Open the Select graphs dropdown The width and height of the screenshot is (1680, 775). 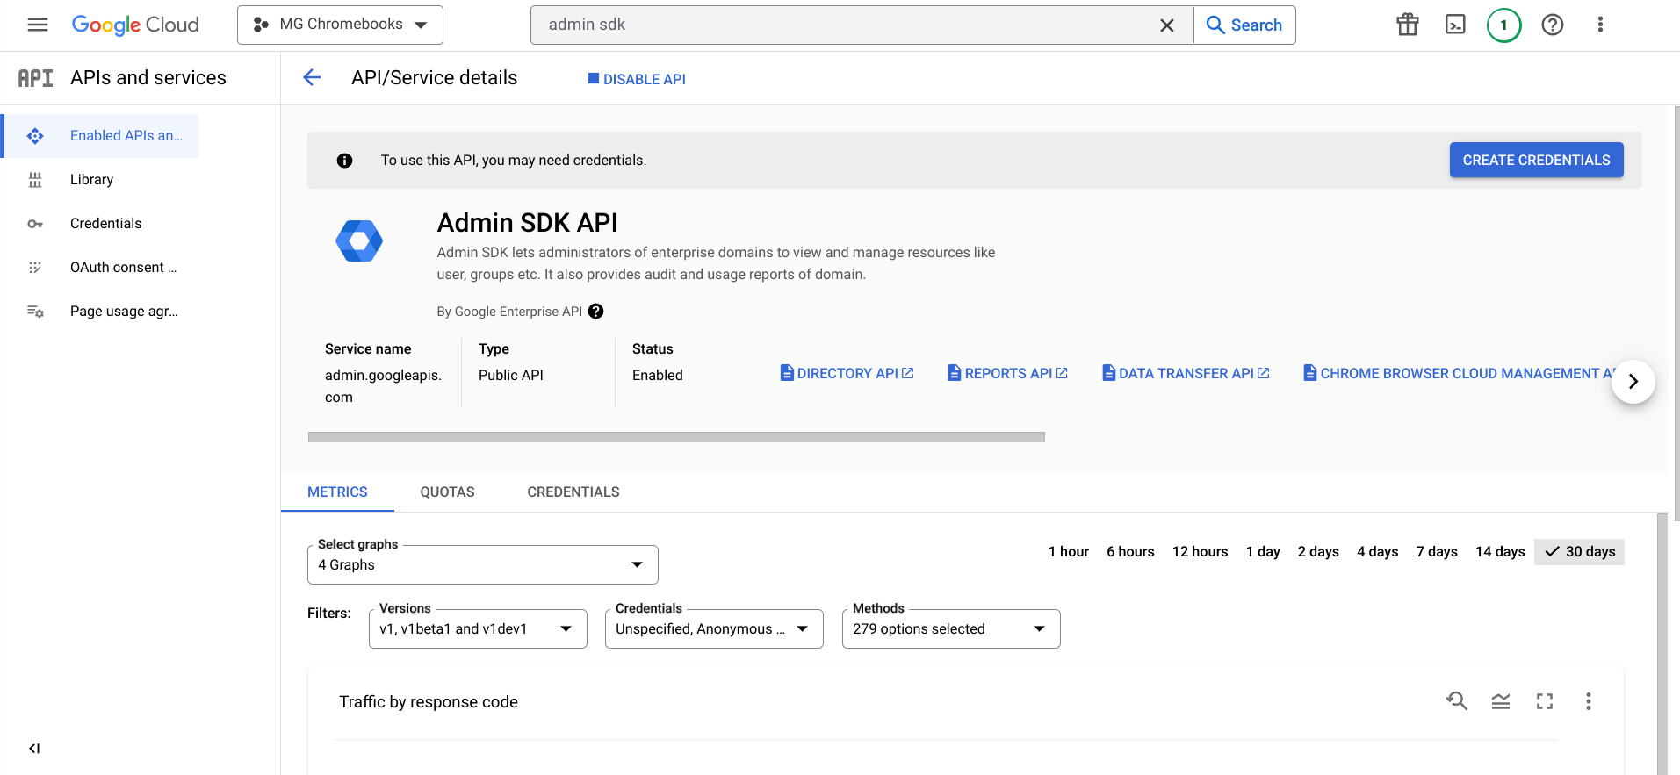click(x=483, y=565)
